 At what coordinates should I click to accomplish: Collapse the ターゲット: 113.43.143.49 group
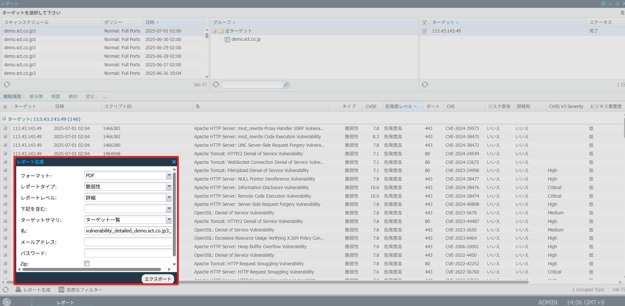[4, 119]
